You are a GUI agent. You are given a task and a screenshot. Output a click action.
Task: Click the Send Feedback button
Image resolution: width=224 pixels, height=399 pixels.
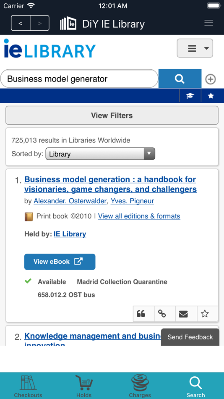[190, 337]
